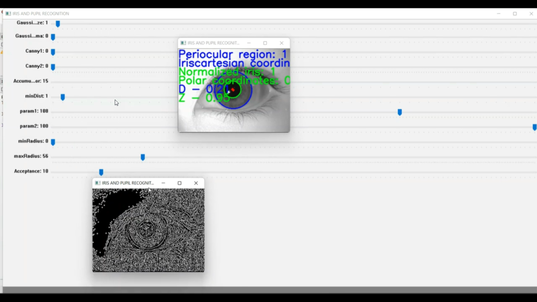537x302 pixels.
Task: Click the Canny2 slider handle
Action: [53, 67]
